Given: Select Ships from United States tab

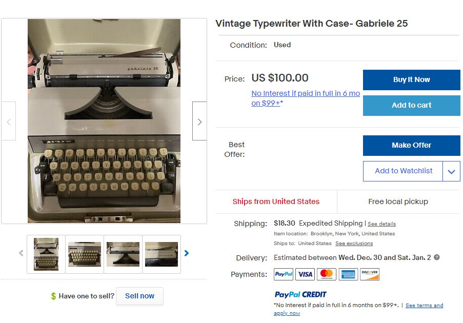Looking at the screenshot, I should click(x=276, y=201).
